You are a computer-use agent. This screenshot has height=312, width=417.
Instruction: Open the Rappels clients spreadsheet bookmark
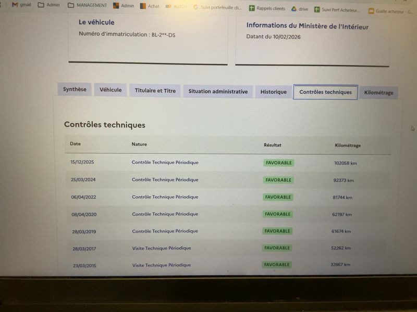pyautogui.click(x=267, y=8)
